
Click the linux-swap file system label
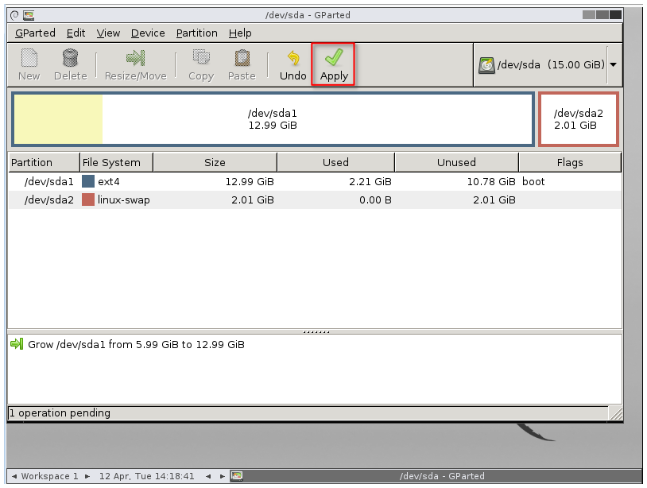tap(124, 200)
